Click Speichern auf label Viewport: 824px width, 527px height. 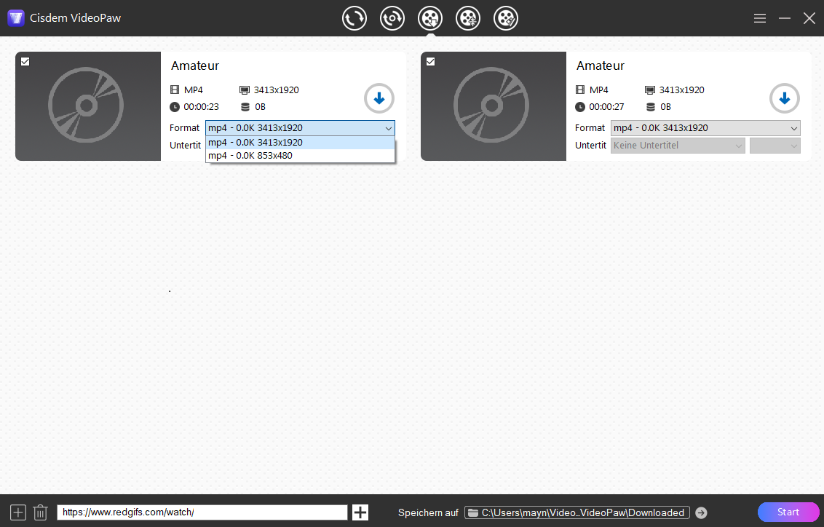[428, 513]
